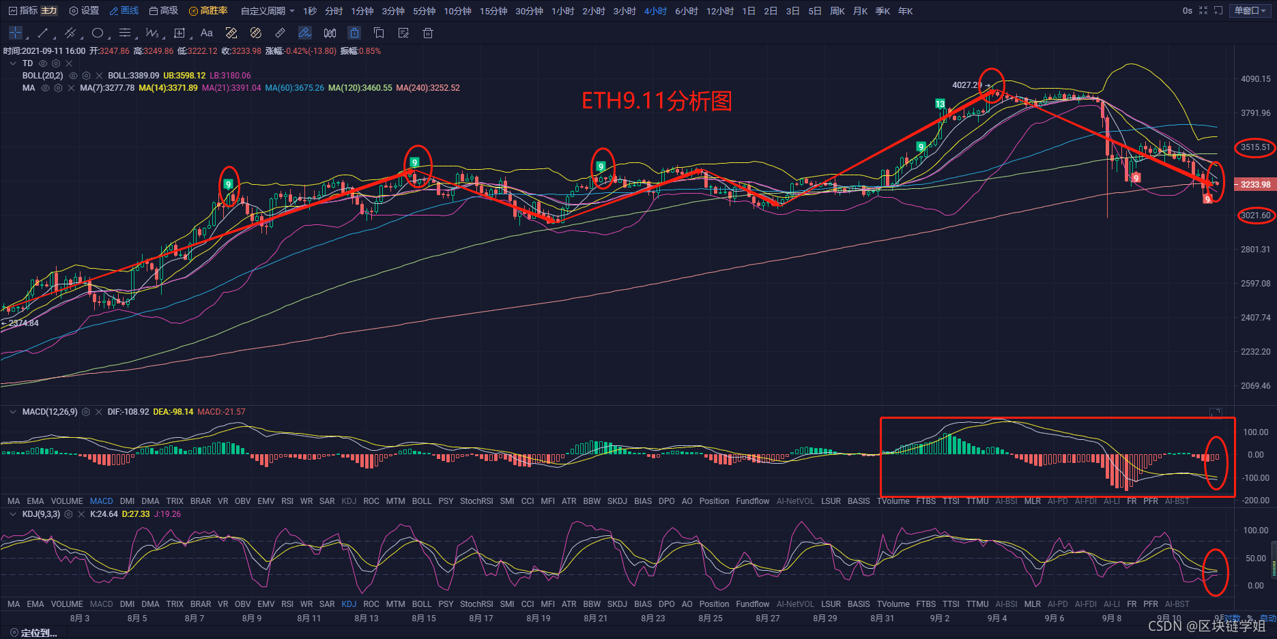Image resolution: width=1277 pixels, height=639 pixels.
Task: Open the 自定义周期 custom period dropdown
Action: click(x=268, y=11)
